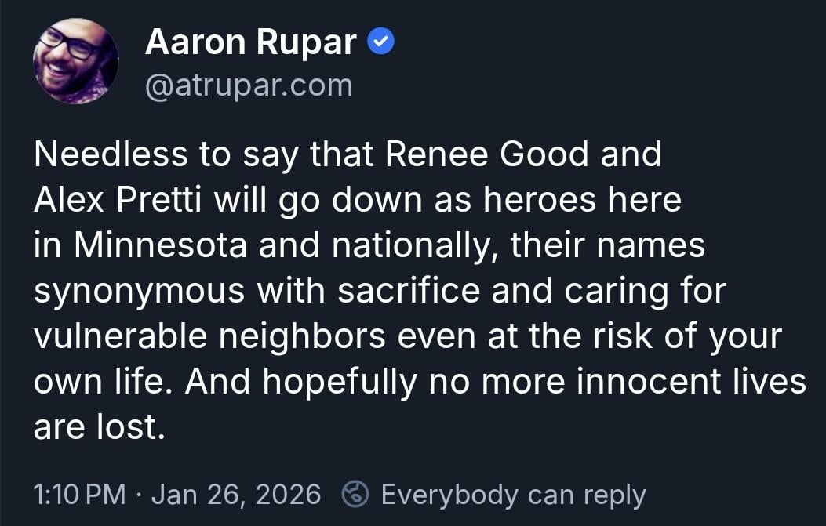
Task: Click the globe reply-settings icon
Action: coord(356,494)
